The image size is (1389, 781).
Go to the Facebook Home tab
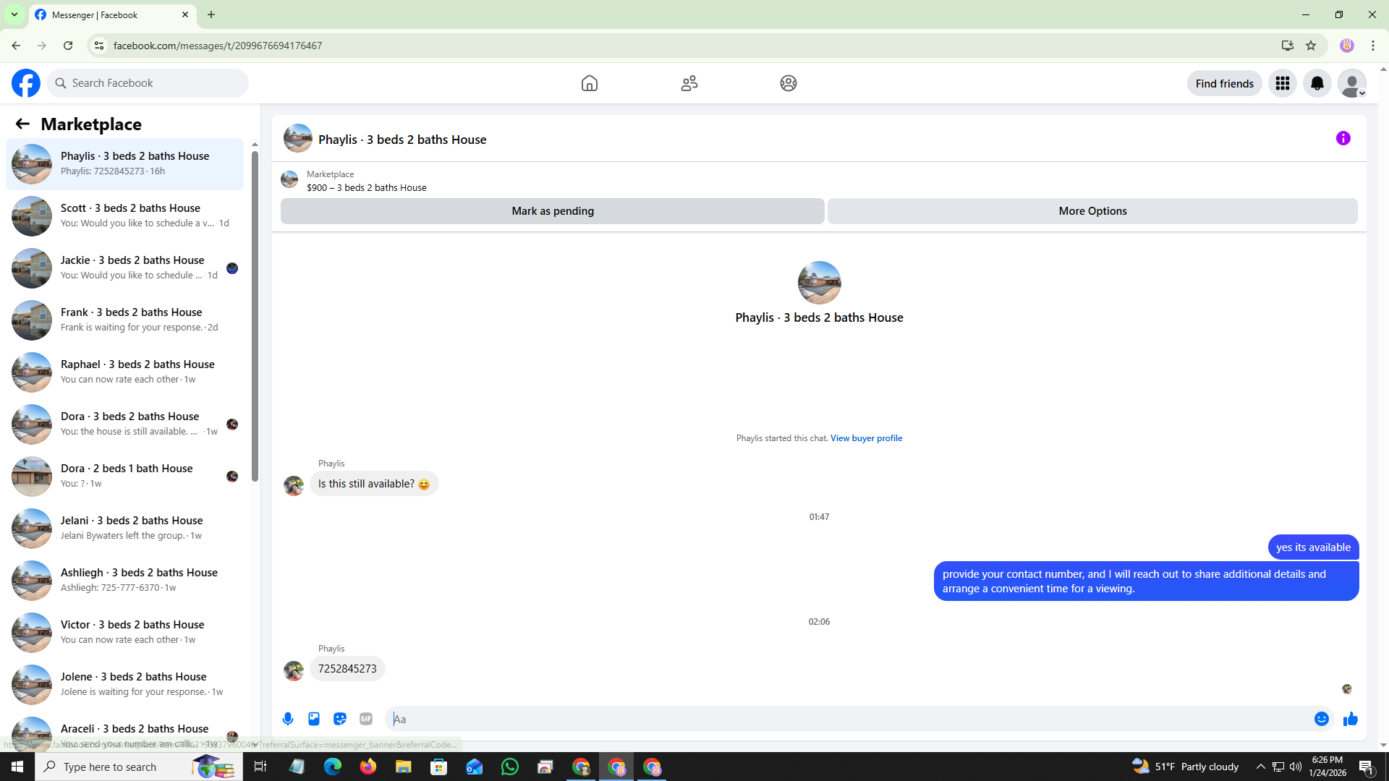[x=589, y=83]
